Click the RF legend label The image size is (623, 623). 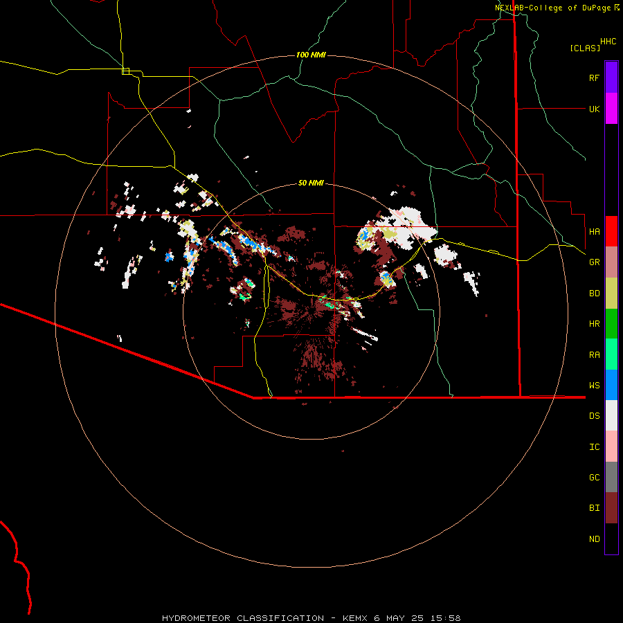tap(594, 78)
